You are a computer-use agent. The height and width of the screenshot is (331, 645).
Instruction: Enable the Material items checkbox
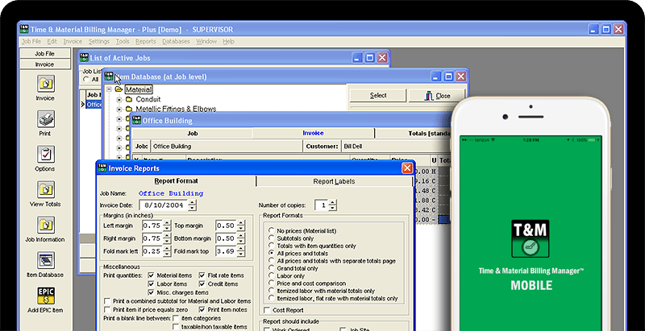pos(151,275)
